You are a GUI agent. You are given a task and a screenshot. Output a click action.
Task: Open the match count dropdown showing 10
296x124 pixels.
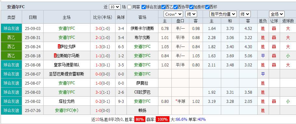pos(114,7)
